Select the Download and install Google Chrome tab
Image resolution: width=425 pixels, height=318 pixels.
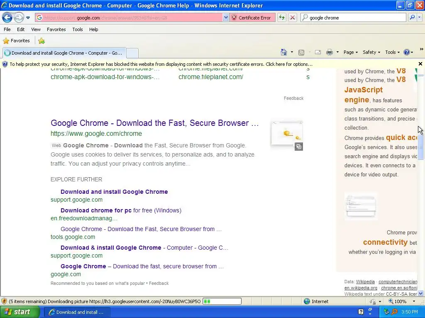(x=64, y=53)
